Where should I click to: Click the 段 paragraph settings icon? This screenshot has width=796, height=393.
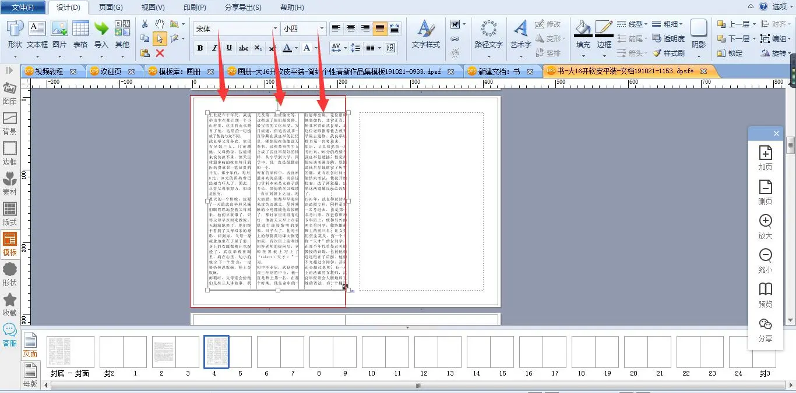(x=391, y=48)
